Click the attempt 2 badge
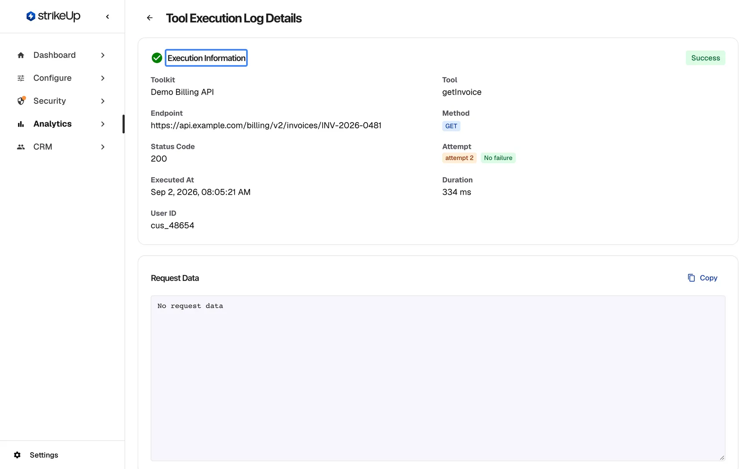Viewport: 751px width, 469px height. 459,158
